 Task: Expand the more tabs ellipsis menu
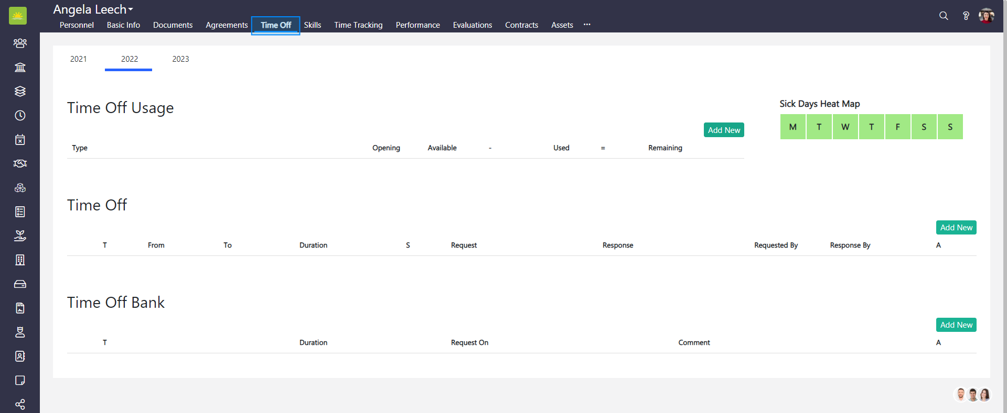[x=587, y=25]
